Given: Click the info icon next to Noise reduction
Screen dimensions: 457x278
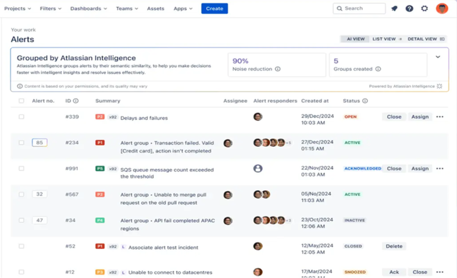Looking at the screenshot, I should 278,69.
